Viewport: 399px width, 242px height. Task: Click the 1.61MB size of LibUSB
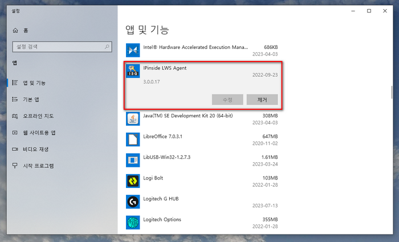click(x=270, y=157)
